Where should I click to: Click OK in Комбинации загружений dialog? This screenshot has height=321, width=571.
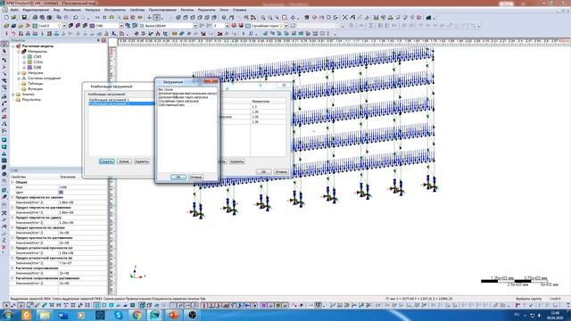(x=263, y=171)
